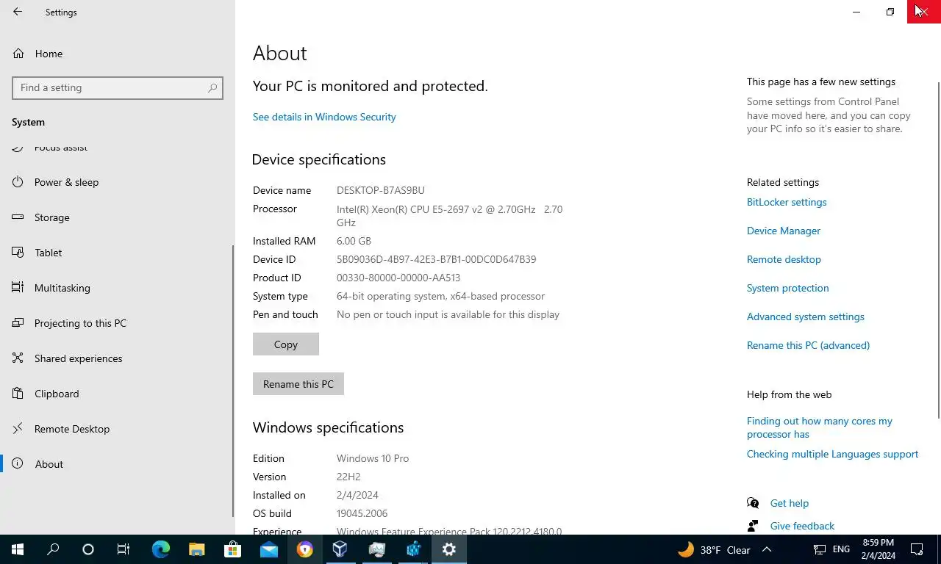Click the Settings gear on the taskbar
941x564 pixels.
coord(448,549)
